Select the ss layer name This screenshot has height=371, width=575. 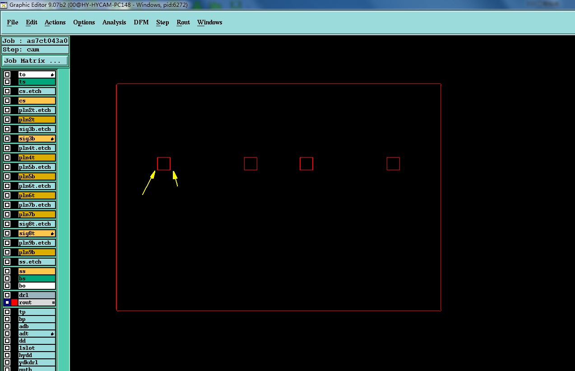(37, 271)
